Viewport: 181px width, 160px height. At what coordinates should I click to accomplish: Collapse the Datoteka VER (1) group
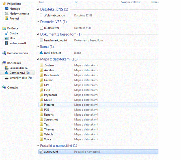[38, 22]
